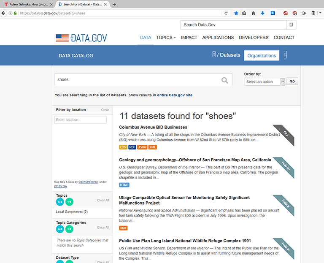Image resolution: width=324 pixels, height=263 pixels.
Task: Go to the browser home icon
Action: coord(253,13)
